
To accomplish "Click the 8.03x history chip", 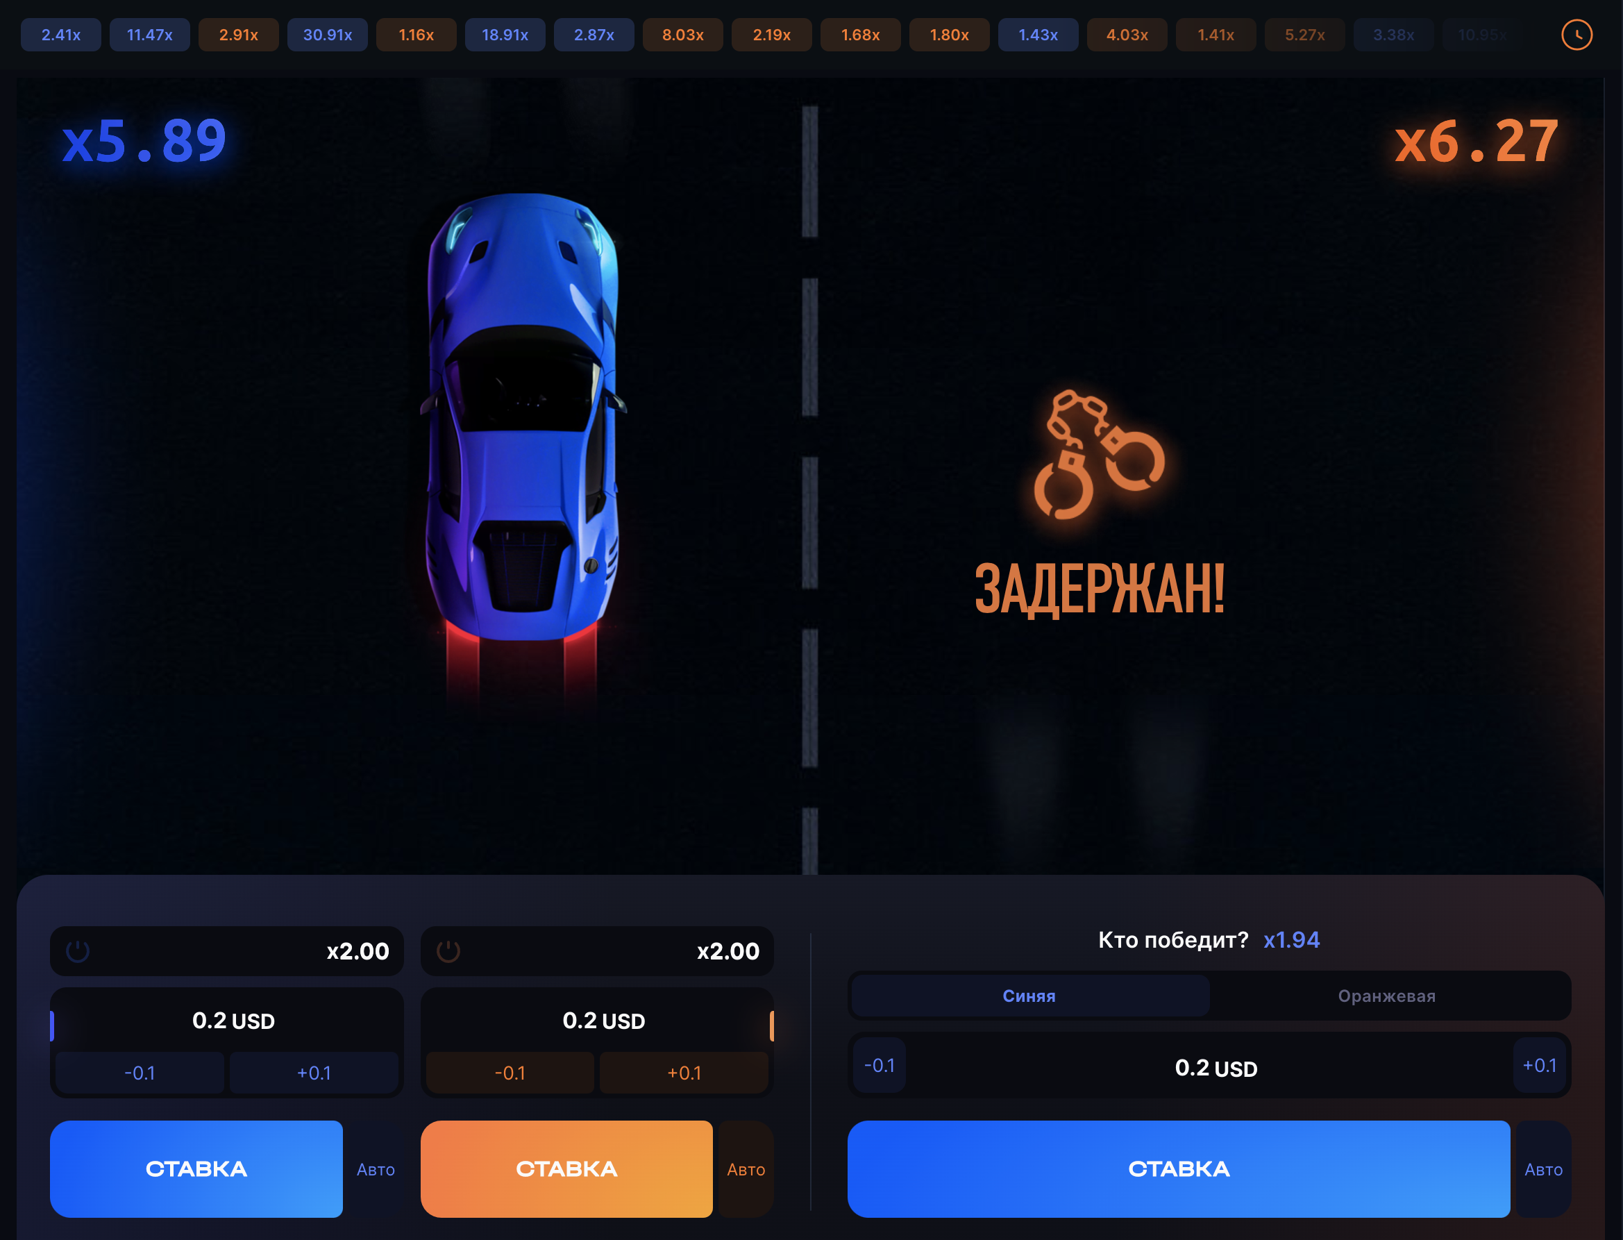I will pyautogui.click(x=682, y=35).
